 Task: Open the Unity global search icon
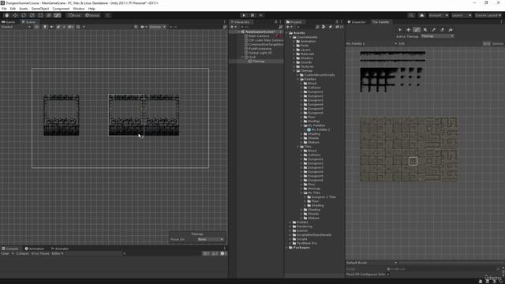(x=411, y=15)
